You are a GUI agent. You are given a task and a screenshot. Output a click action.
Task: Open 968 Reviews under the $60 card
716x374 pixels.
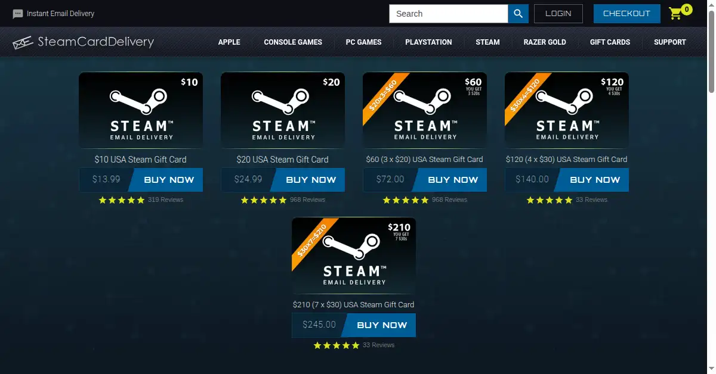click(x=449, y=200)
